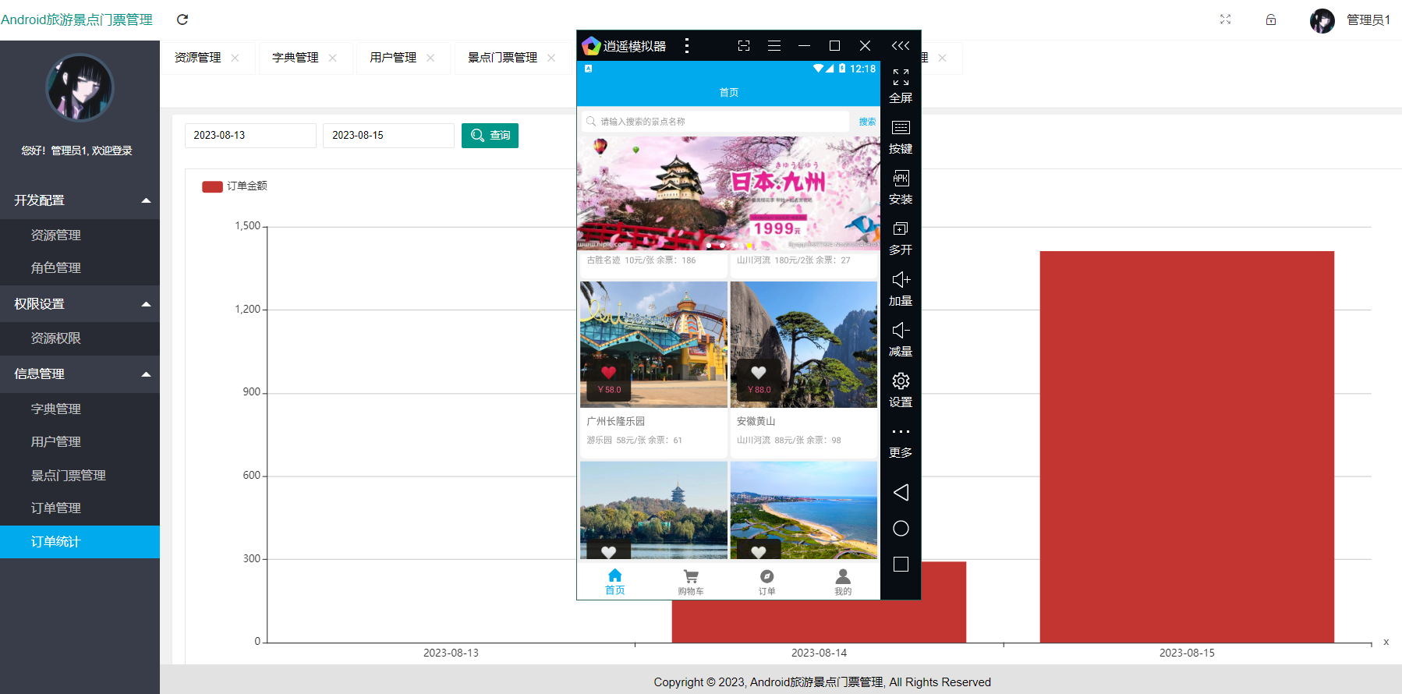Click the lock screen icon in header
The height and width of the screenshot is (694, 1402).
pos(1271,19)
